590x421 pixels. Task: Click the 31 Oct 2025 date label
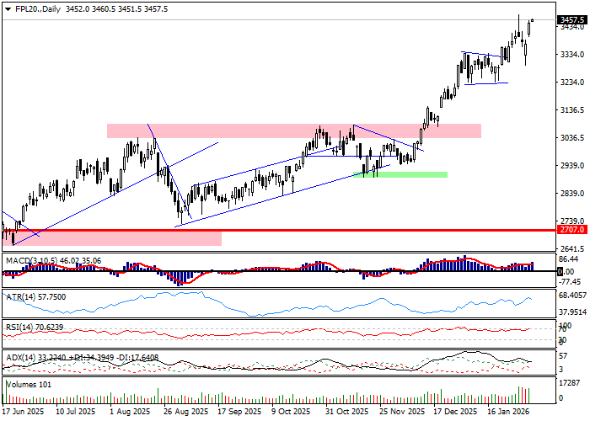[348, 413]
